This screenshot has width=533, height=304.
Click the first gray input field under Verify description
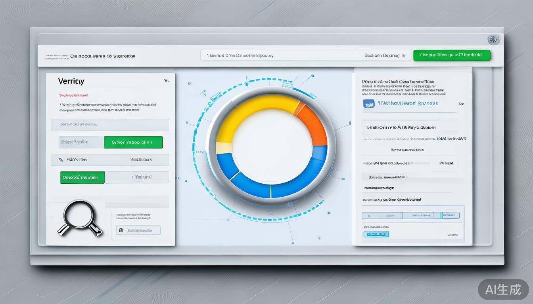pos(110,125)
